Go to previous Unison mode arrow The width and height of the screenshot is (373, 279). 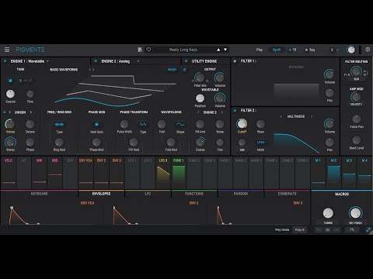pos(10,112)
